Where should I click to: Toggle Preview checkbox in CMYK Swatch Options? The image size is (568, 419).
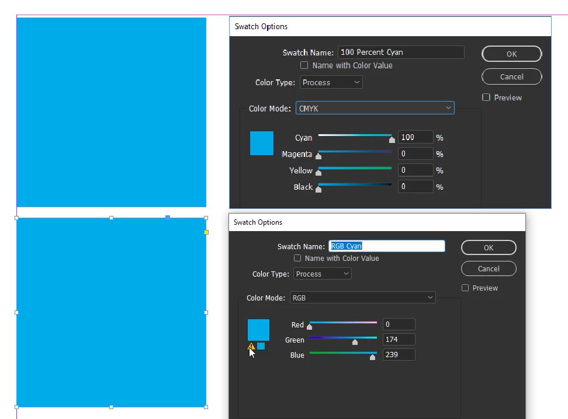coord(486,97)
